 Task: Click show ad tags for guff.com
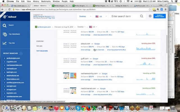pyautogui.click(x=85, y=65)
